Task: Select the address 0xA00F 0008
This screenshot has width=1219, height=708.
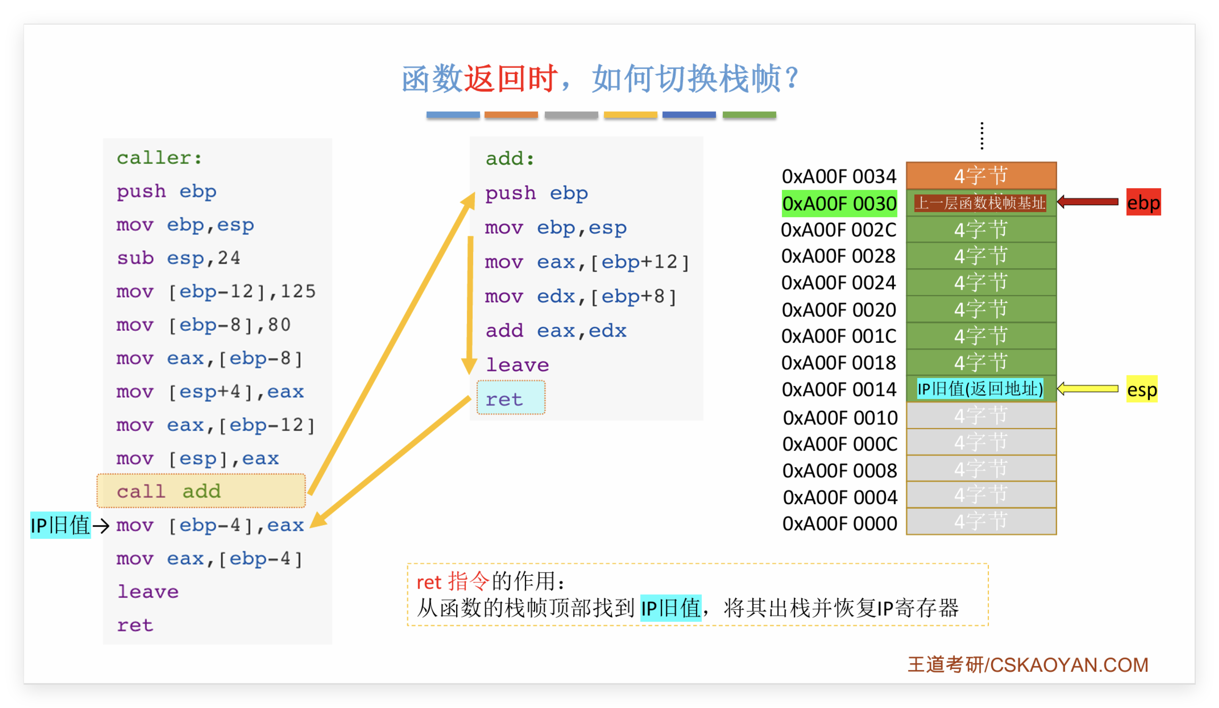Action: pos(840,471)
